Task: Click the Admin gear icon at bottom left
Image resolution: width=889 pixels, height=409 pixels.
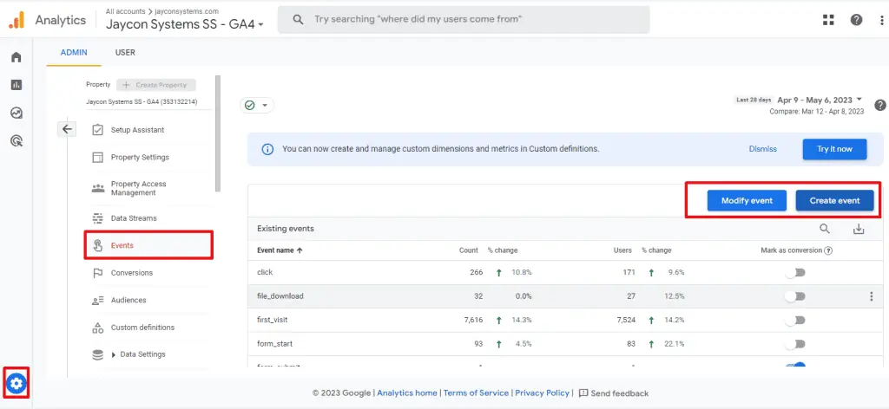Action: 16,382
